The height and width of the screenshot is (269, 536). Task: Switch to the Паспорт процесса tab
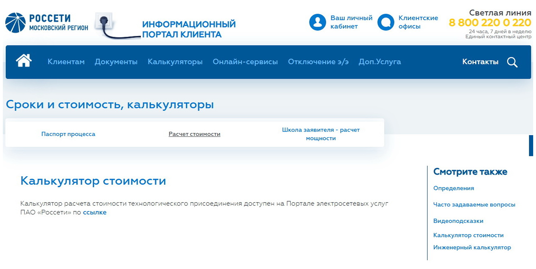point(68,134)
